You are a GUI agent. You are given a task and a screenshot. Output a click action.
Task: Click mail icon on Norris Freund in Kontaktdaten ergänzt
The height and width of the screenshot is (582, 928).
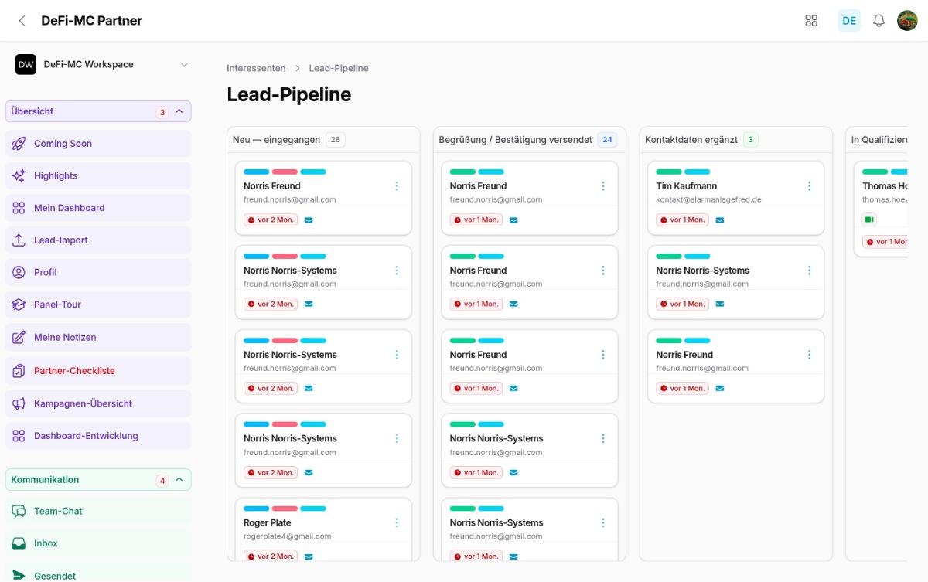click(720, 389)
